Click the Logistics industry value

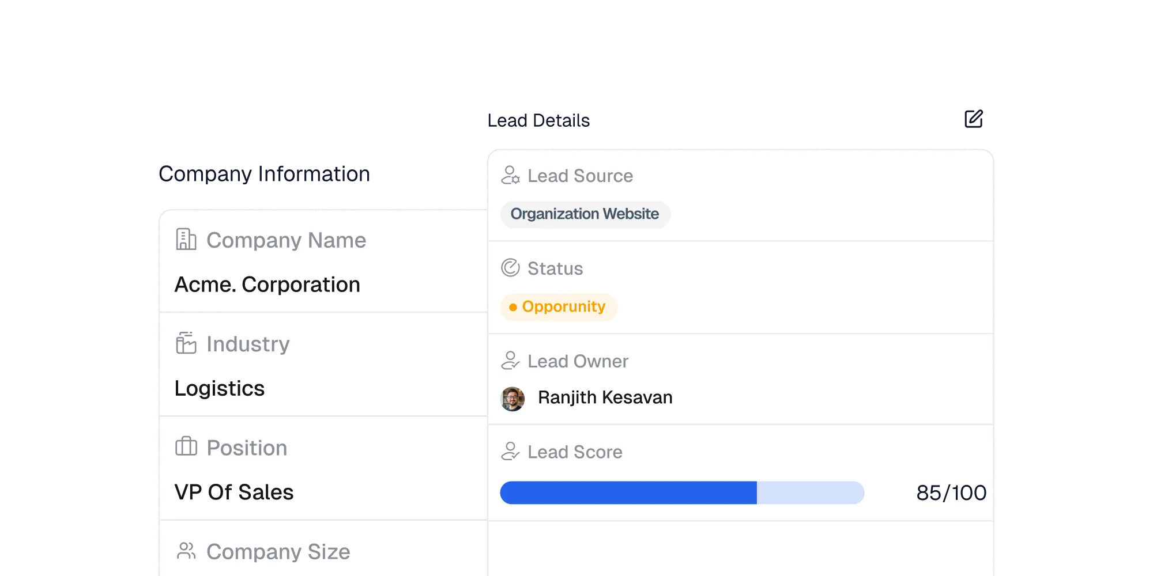click(x=220, y=388)
